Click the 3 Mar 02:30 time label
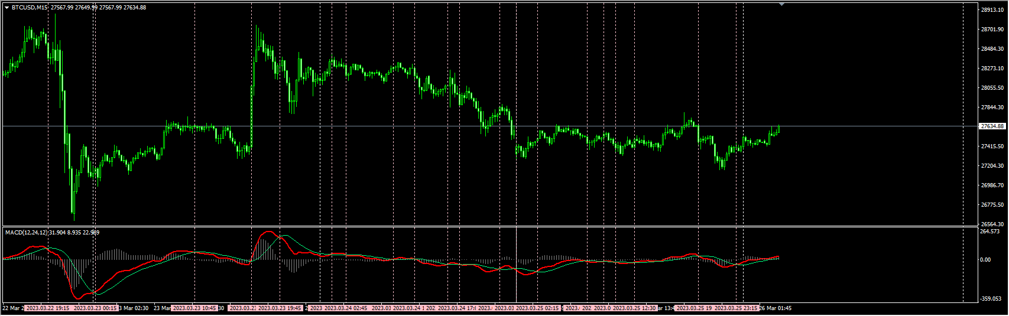1009x316 pixels. [x=134, y=308]
